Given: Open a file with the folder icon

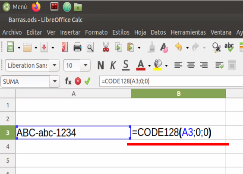Looking at the screenshot, I should [x=27, y=47].
